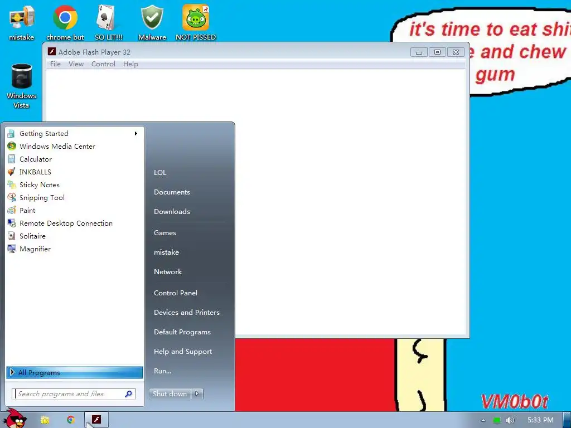Open the Malware shield desktop icon
The image size is (571, 428).
coord(152,22)
